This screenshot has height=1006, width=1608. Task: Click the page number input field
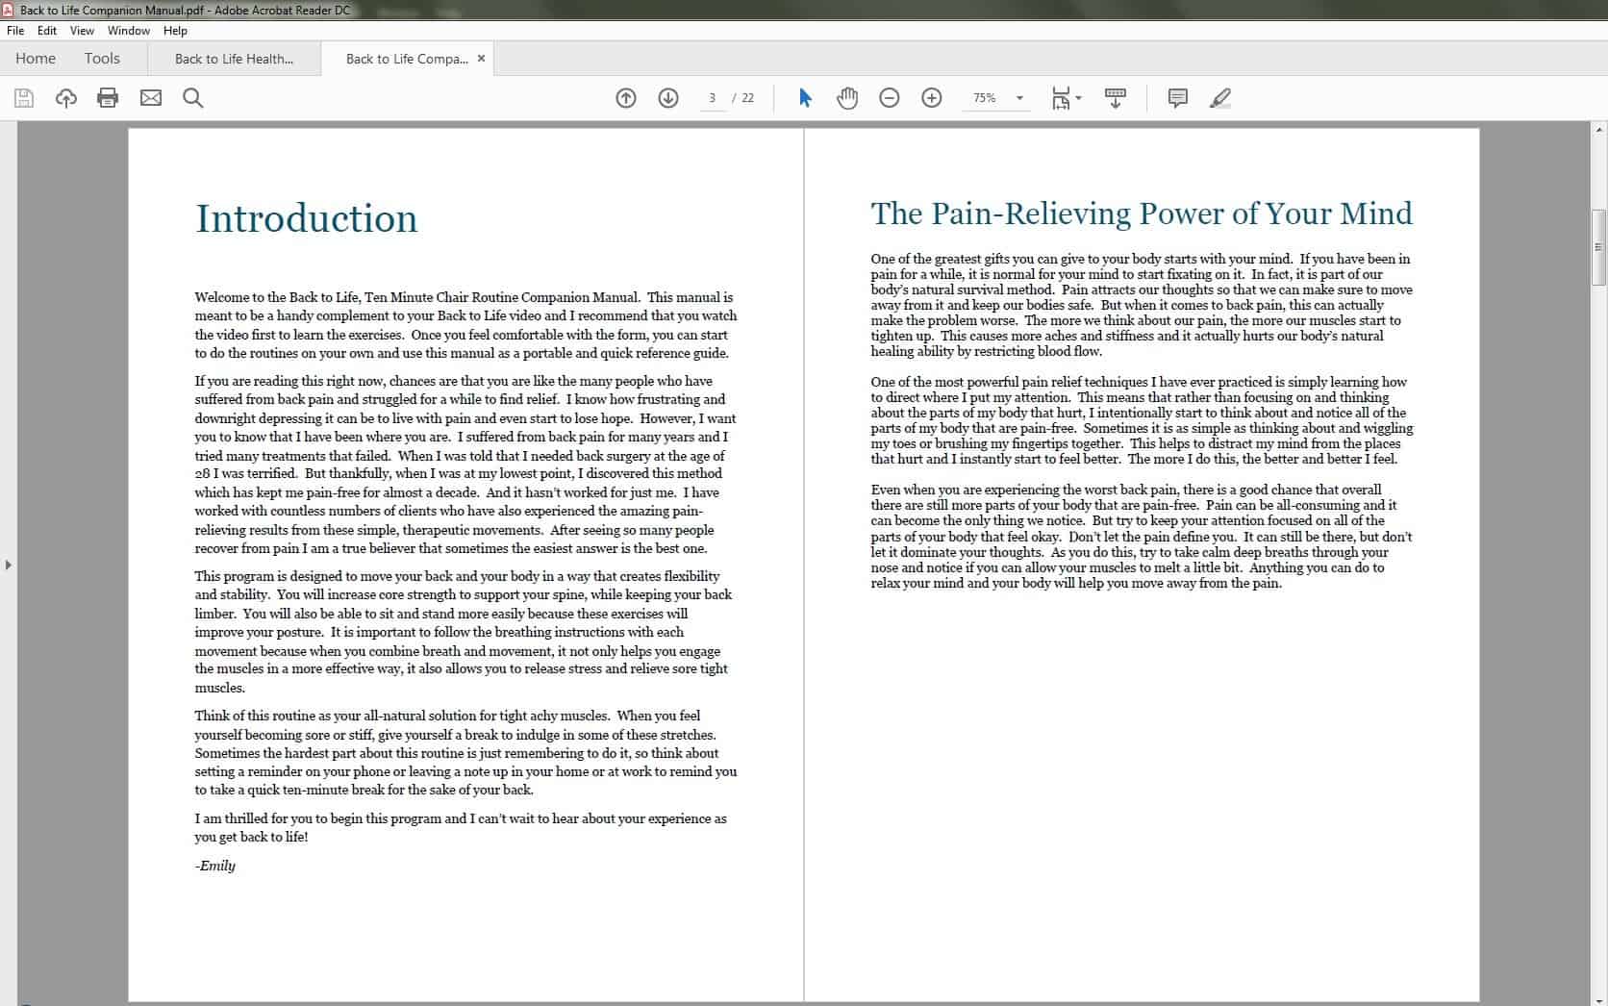pos(712,97)
